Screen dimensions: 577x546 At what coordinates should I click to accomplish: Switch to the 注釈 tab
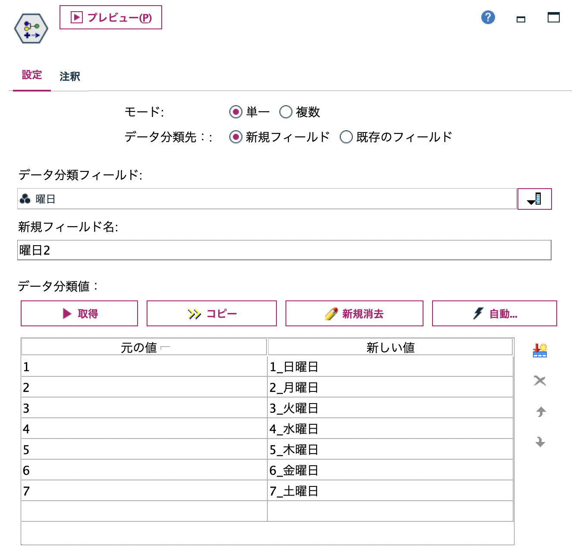coord(70,76)
